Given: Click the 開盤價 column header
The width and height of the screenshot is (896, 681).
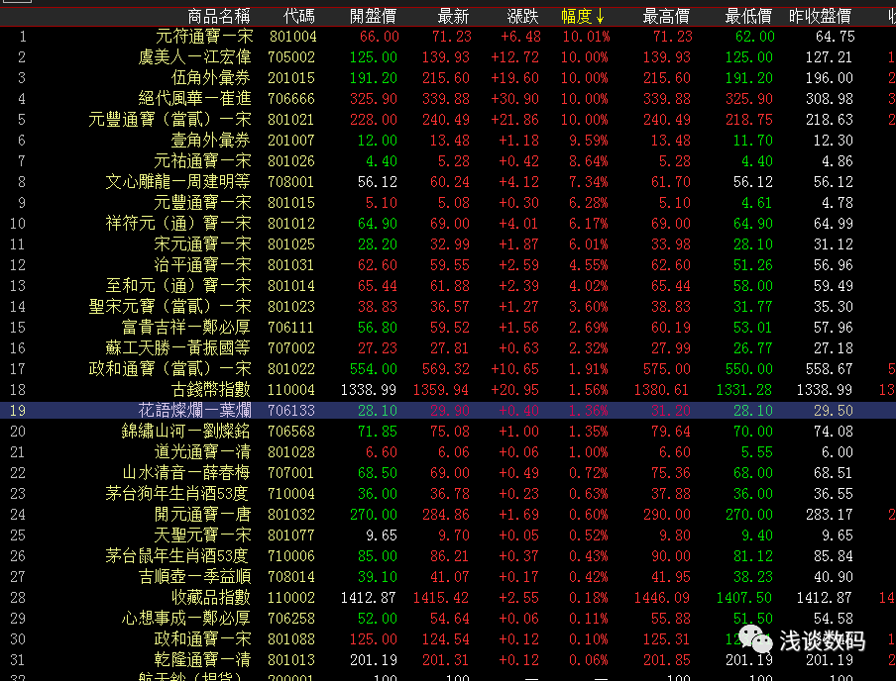Looking at the screenshot, I should 373,17.
